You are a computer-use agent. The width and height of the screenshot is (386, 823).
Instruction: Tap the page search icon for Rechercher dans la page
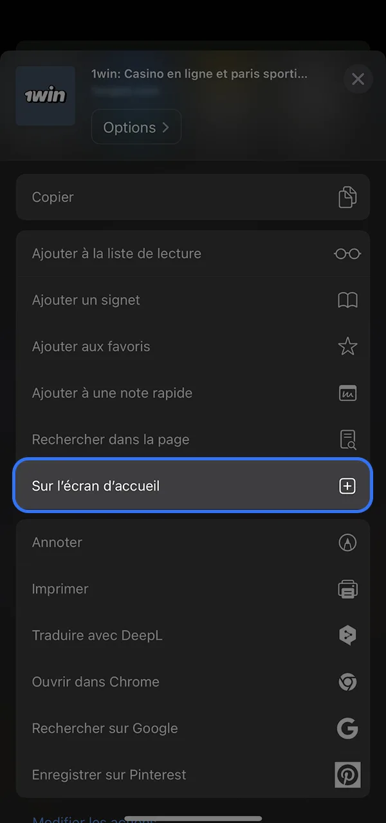coord(347,439)
